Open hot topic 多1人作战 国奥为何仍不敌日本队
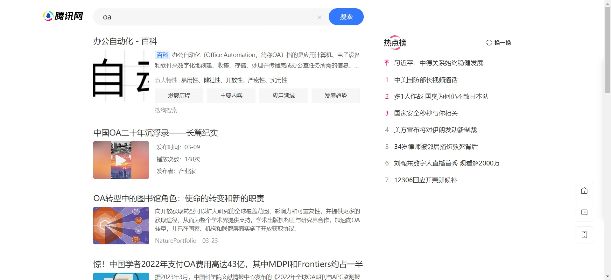Screen dimensions: 611x280 pyautogui.click(x=441, y=96)
